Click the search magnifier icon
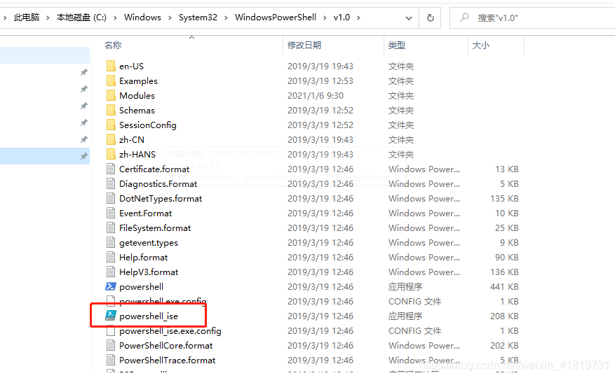Screen dimensions: 615x378 464,17
